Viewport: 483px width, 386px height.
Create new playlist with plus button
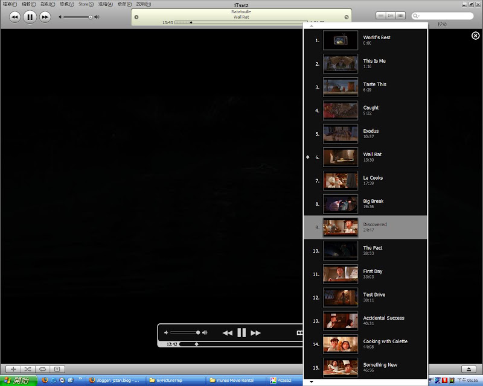[x=13, y=369]
